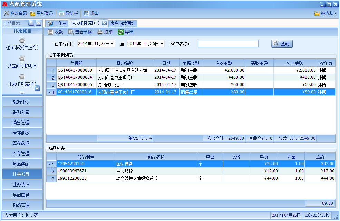Viewport: 340px width, 221px height.
Task: Open the start date dropdown calendar
Action: (113, 44)
